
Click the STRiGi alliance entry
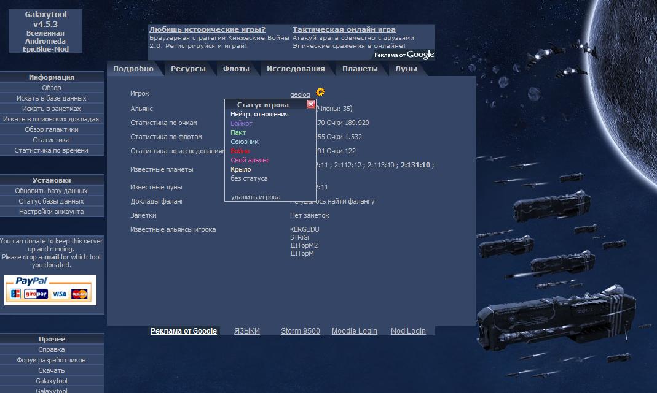[299, 237]
